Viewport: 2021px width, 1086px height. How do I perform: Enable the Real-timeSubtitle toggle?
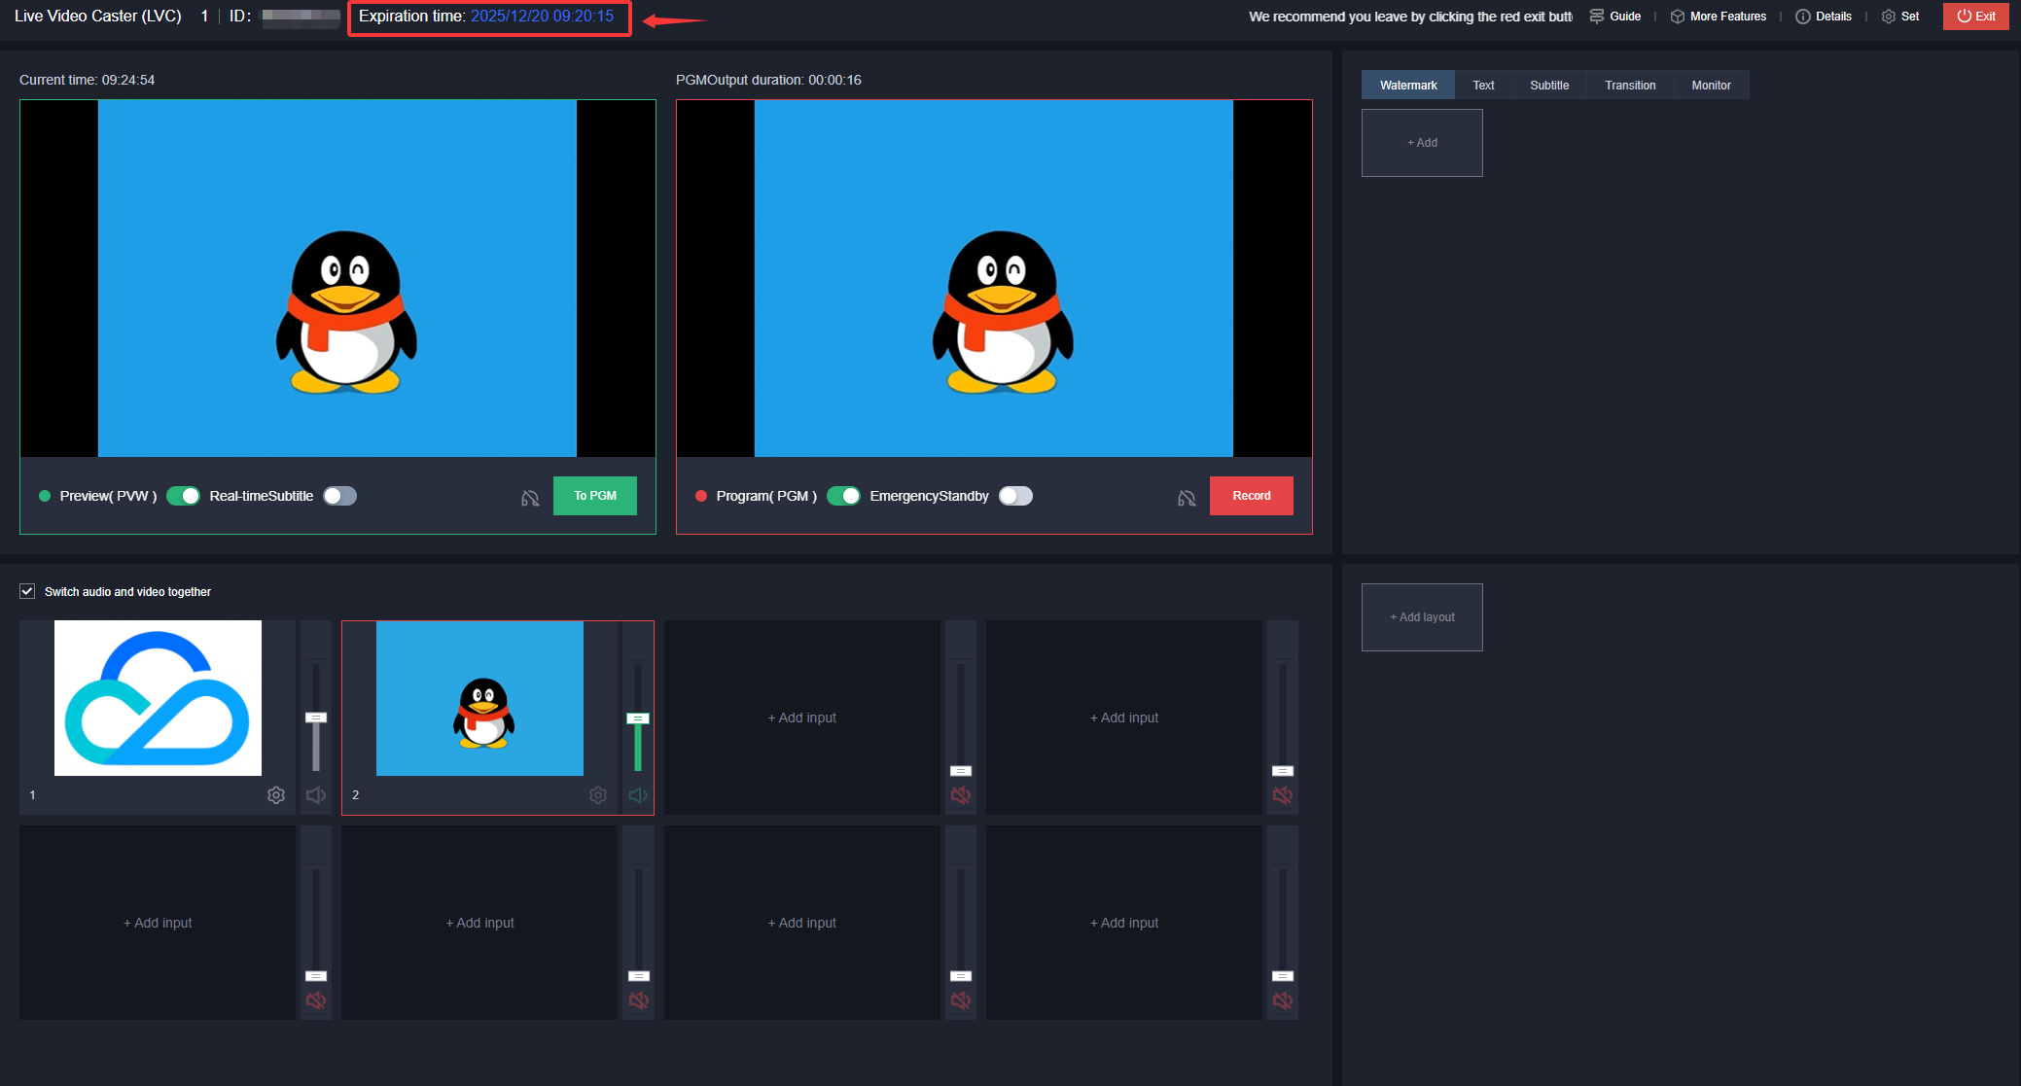pos(340,496)
